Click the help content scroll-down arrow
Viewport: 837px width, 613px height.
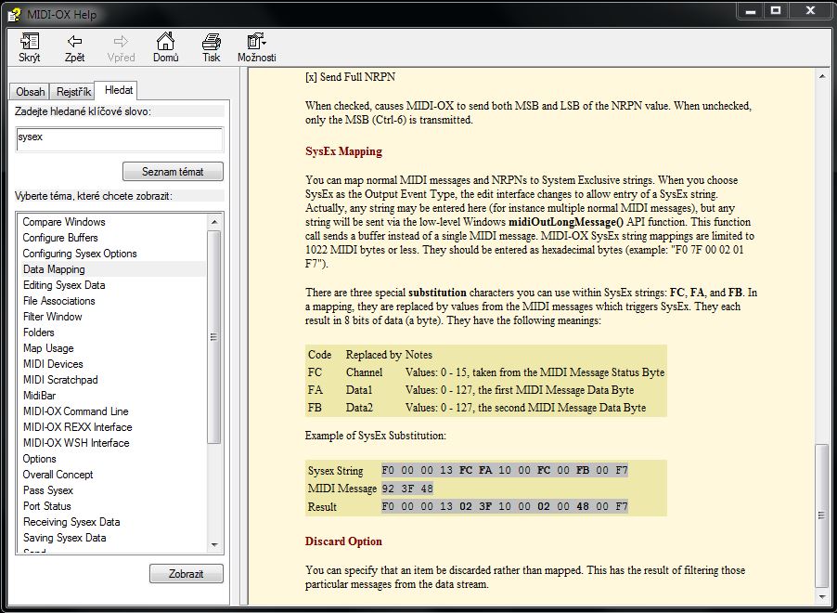click(821, 597)
